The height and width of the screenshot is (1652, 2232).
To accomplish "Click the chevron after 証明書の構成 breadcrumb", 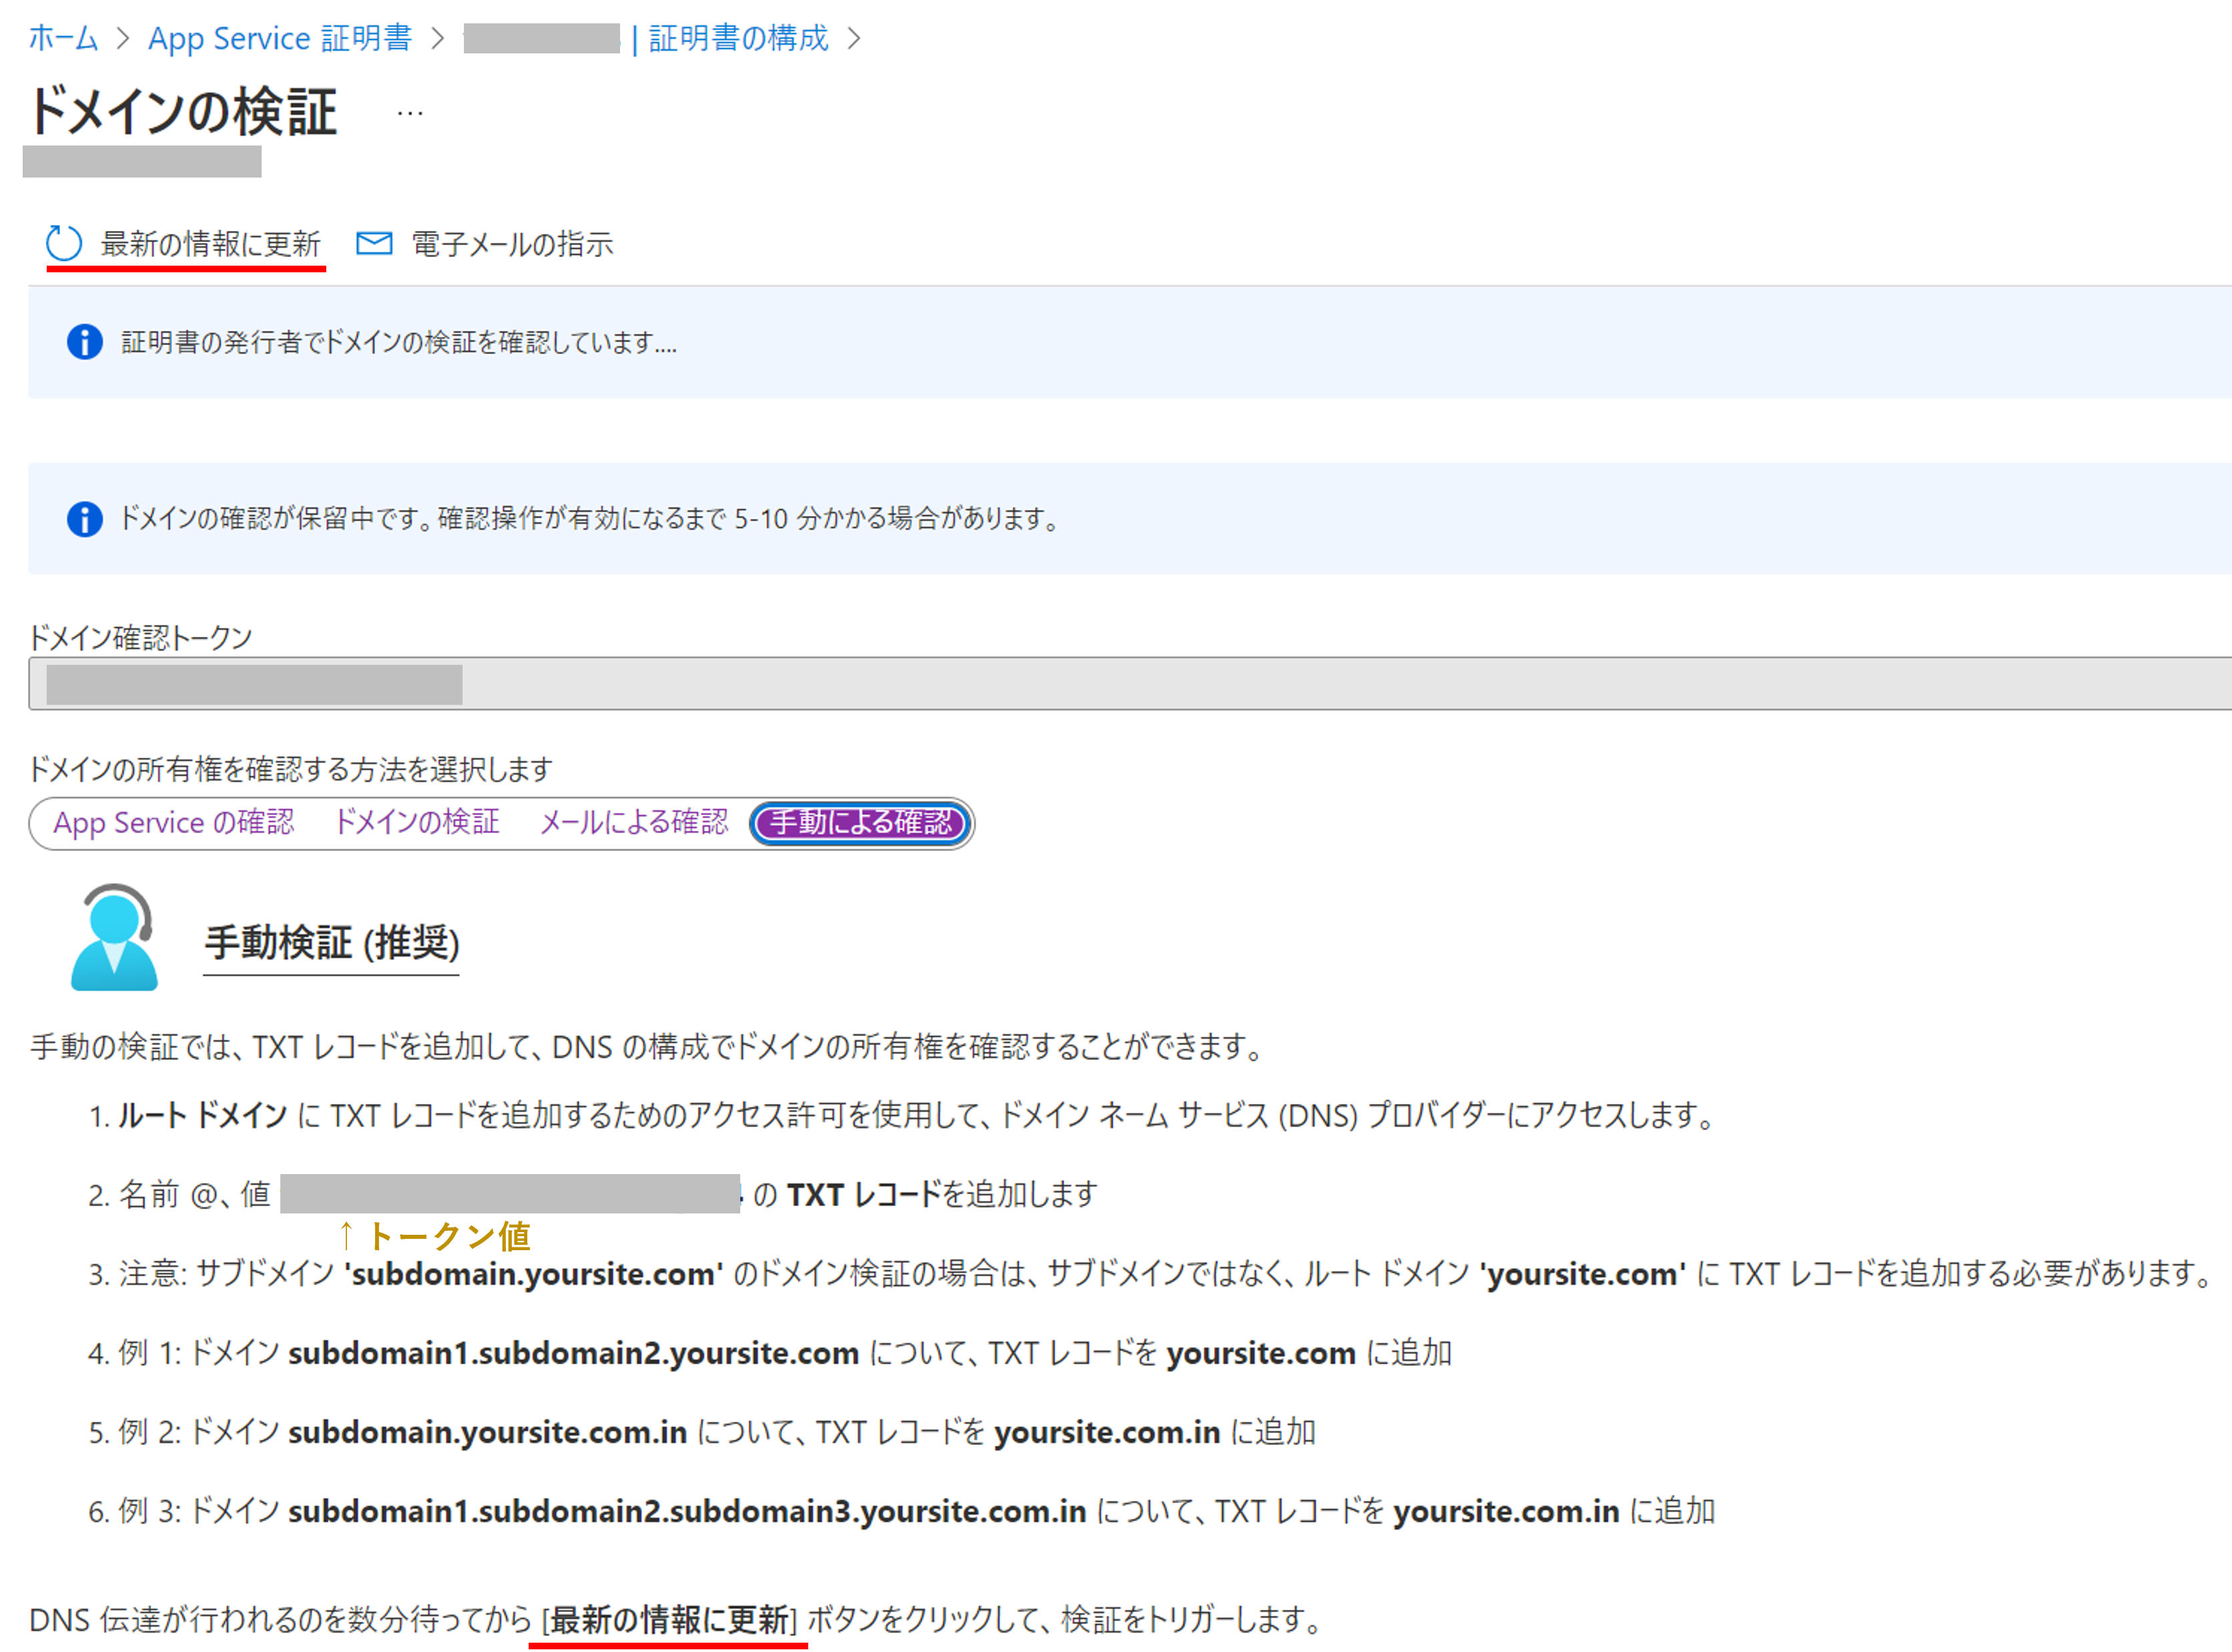I will click(855, 39).
